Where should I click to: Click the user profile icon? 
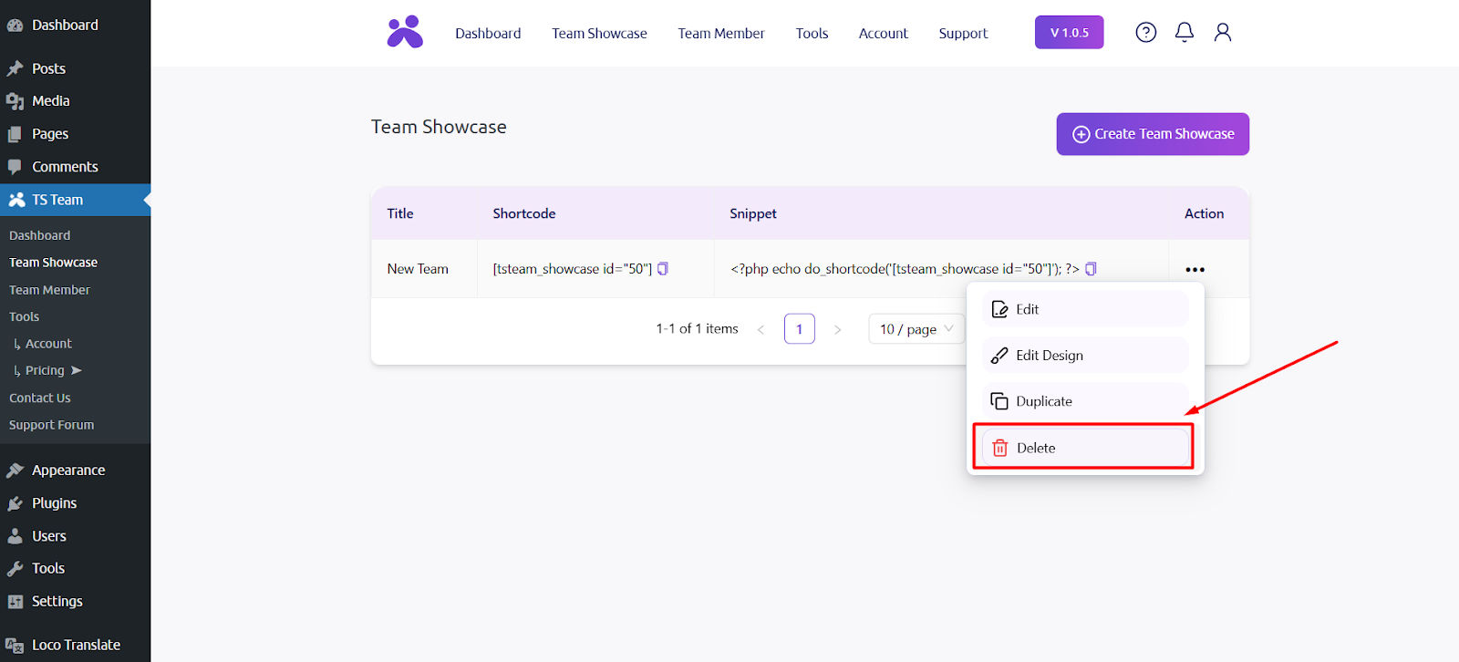[1222, 33]
